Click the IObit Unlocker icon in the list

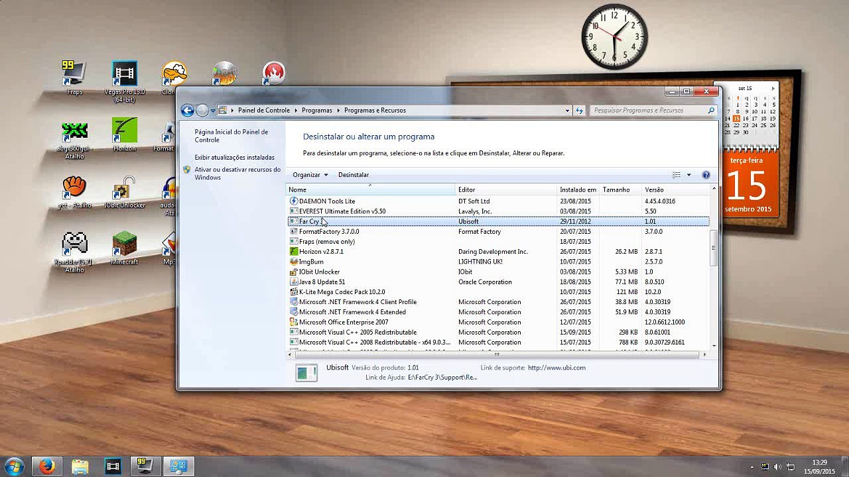[x=294, y=272]
